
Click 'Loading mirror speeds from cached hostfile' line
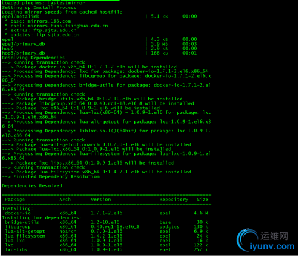tap(62, 12)
